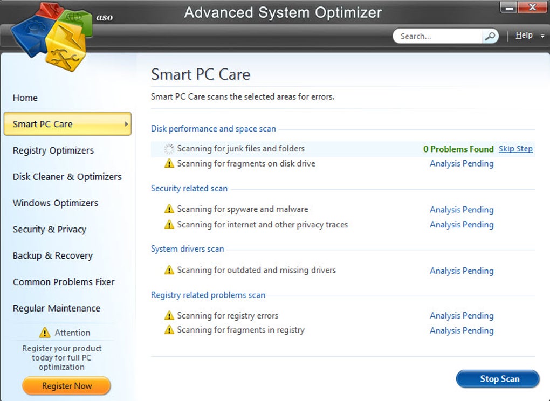Click Analysis Pending for internet privacy traces
Image resolution: width=550 pixels, height=401 pixels.
(x=462, y=225)
